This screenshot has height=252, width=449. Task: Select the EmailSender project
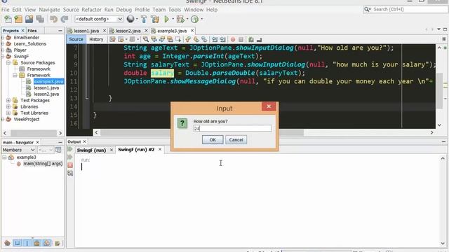[27, 37]
